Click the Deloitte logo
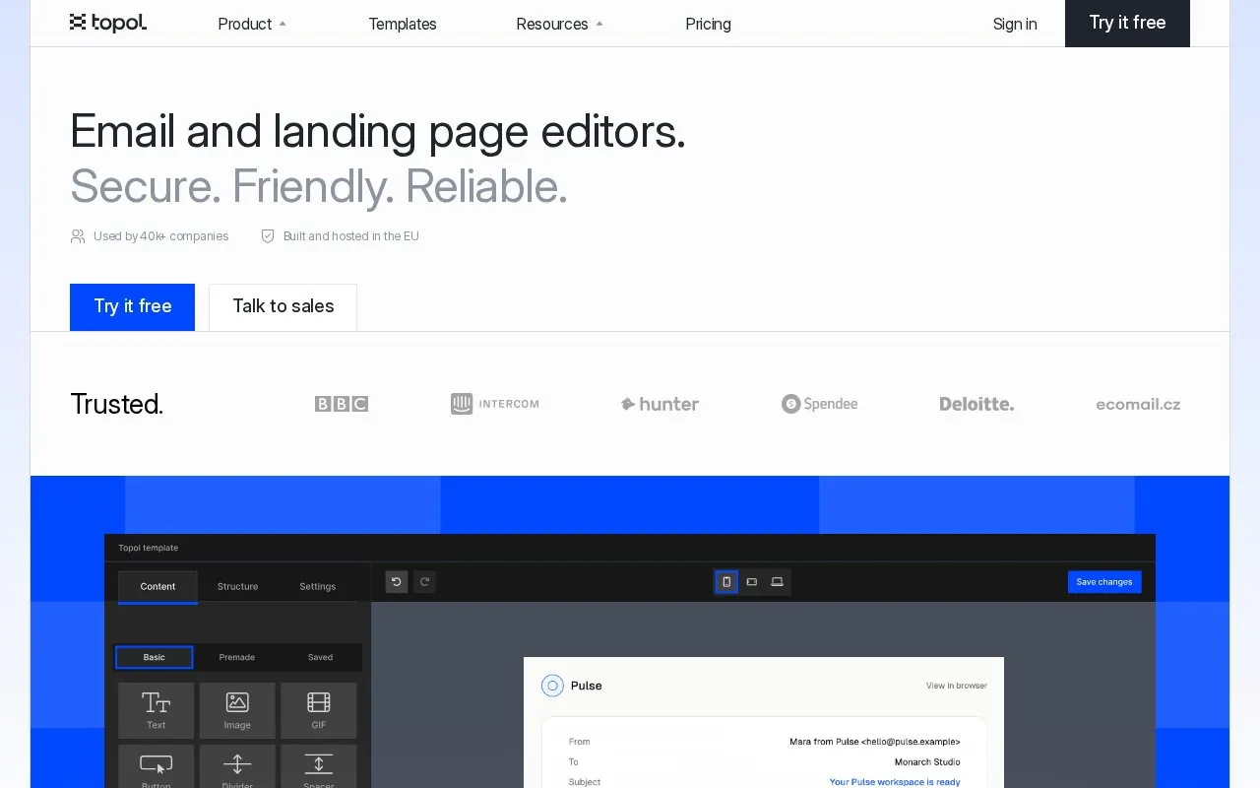This screenshot has width=1260, height=788. (976, 404)
